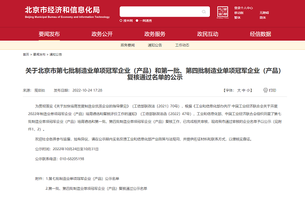Select the 政务要闻 sub-navigation item
This screenshot has height=204, width=305.
128,45
